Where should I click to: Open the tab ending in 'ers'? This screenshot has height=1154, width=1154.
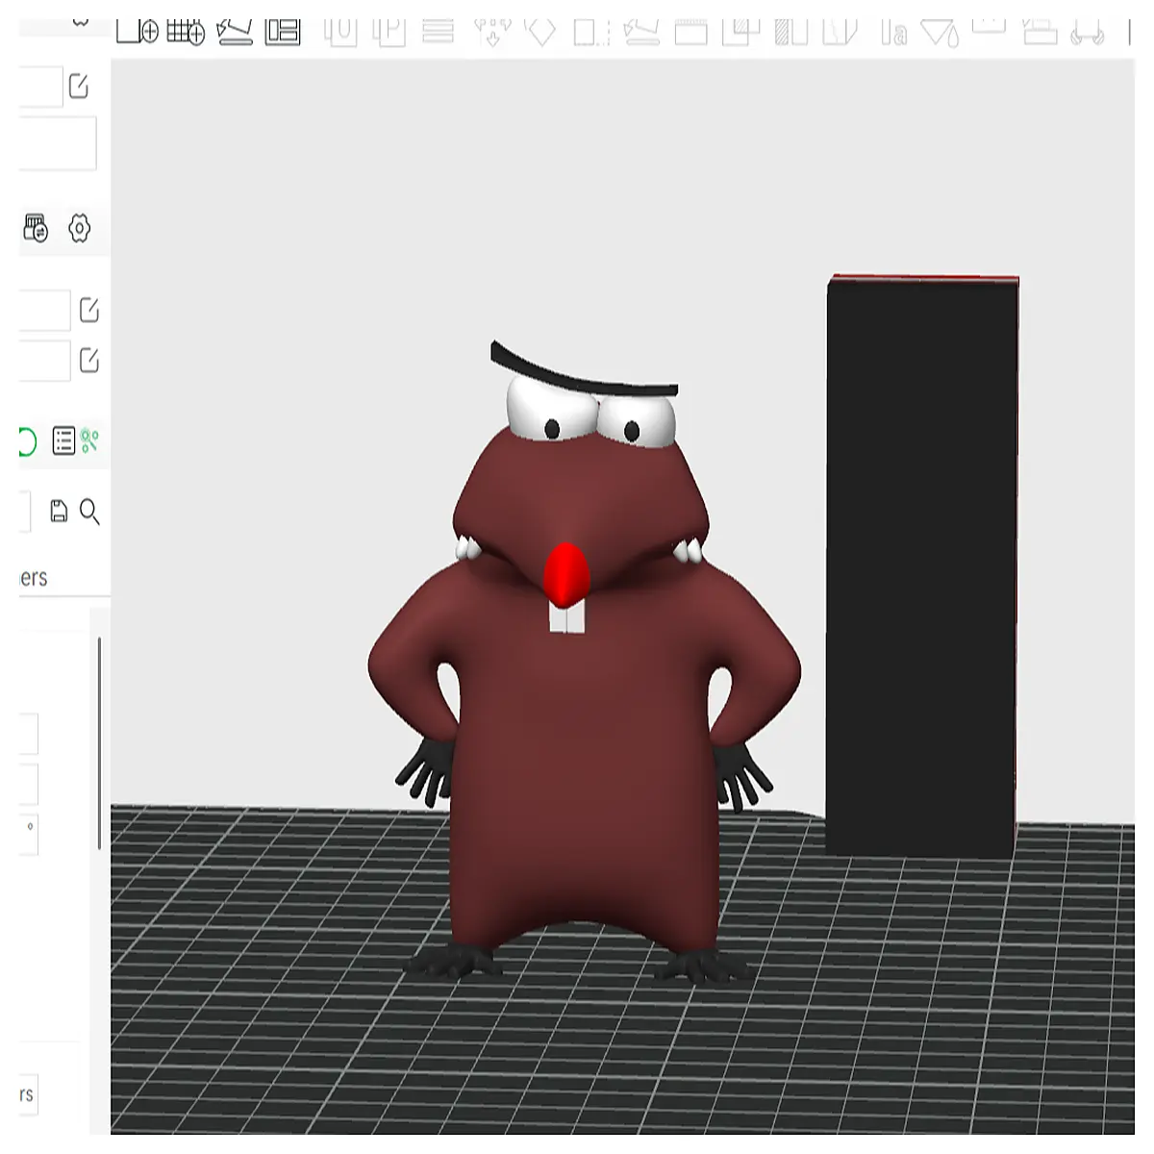coord(34,578)
